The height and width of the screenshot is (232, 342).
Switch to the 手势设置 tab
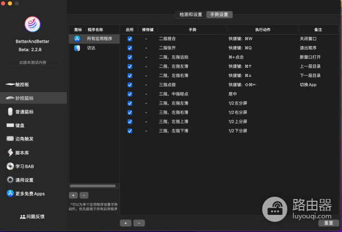pyautogui.click(x=219, y=15)
